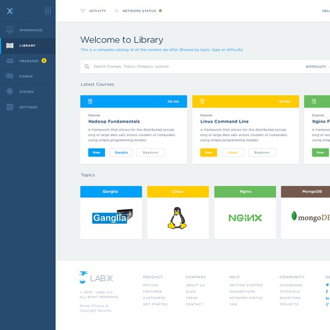Open the Linux Command Line course title
This screenshot has width=330, height=330.
point(224,121)
